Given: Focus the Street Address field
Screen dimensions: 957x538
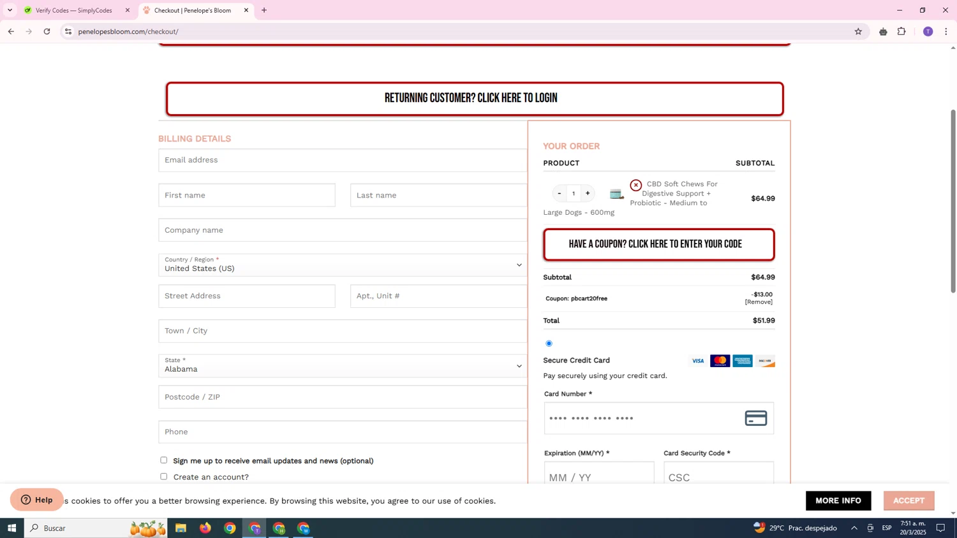Looking at the screenshot, I should click(x=247, y=296).
